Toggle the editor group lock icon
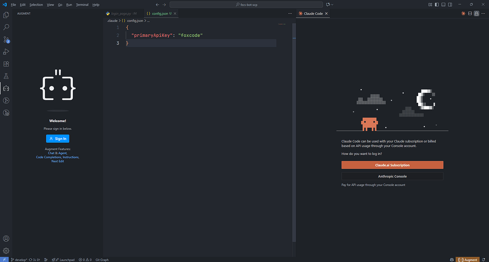Screen dimensions: 489x262 (x=477, y=13)
